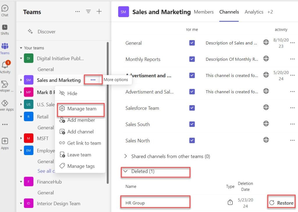Screen dimensions: 298x212
Task: Switch to the Analytics tab
Action: 254,12
